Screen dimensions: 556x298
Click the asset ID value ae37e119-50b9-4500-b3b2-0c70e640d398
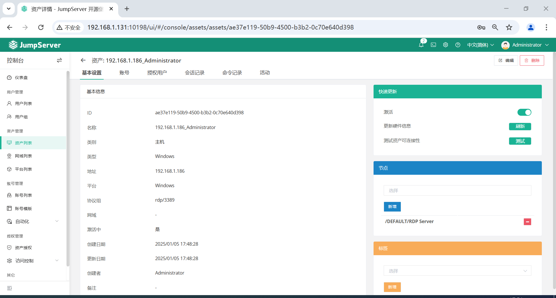pyautogui.click(x=199, y=113)
